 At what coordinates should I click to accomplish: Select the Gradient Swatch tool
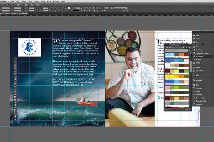[x=15, y=94]
